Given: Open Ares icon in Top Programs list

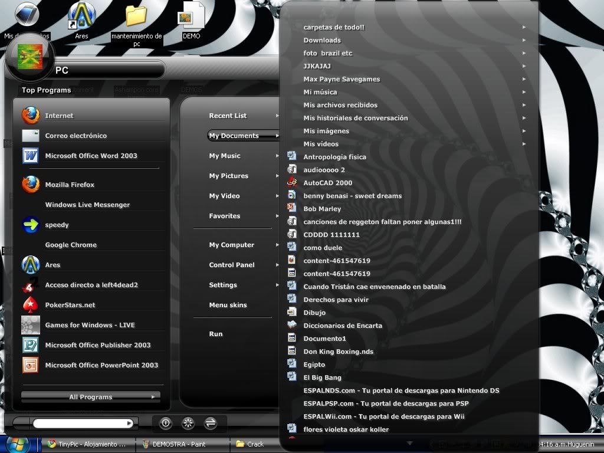Looking at the screenshot, I should pyautogui.click(x=31, y=265).
